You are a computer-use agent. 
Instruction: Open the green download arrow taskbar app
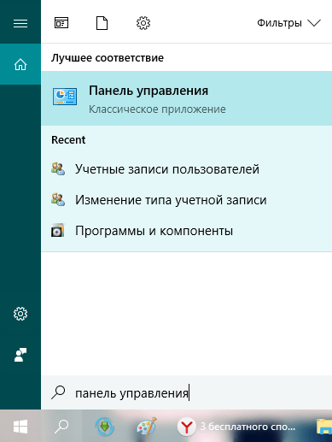point(104,427)
